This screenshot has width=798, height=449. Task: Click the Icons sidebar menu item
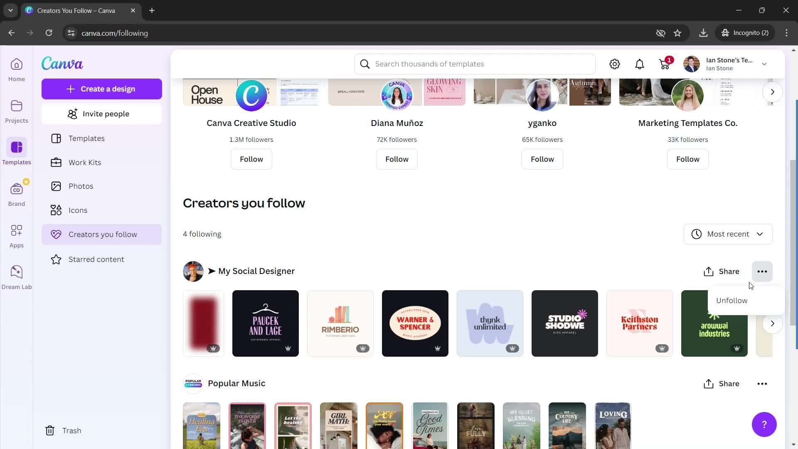pos(77,210)
